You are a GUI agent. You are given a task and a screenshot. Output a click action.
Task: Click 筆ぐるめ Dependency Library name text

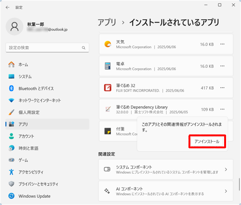point(142,107)
